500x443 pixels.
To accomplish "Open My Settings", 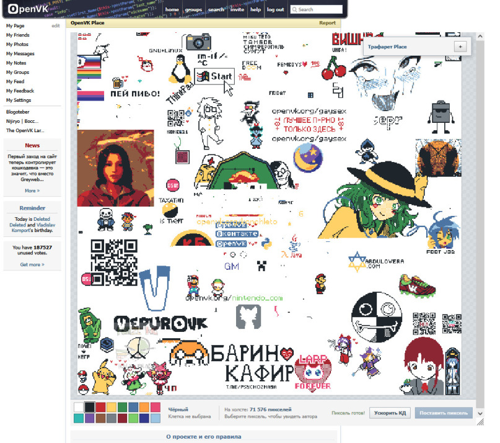I will coord(19,100).
